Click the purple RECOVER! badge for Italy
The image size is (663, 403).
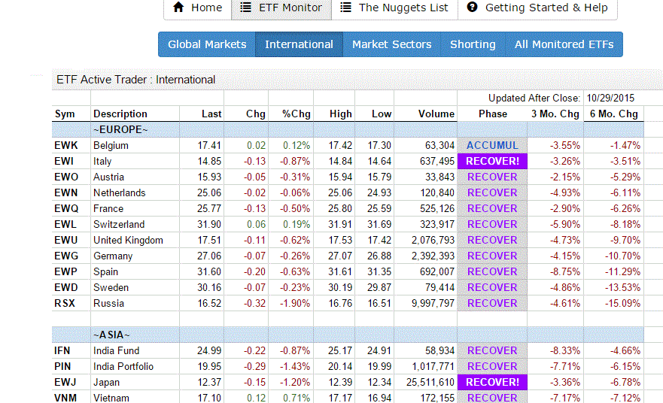(x=492, y=161)
